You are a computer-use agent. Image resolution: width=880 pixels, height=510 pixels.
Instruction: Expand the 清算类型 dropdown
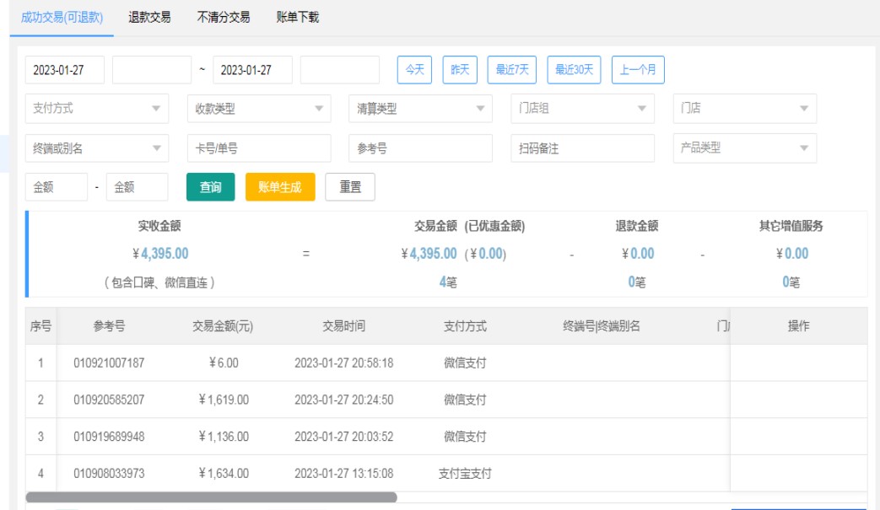pyautogui.click(x=420, y=109)
